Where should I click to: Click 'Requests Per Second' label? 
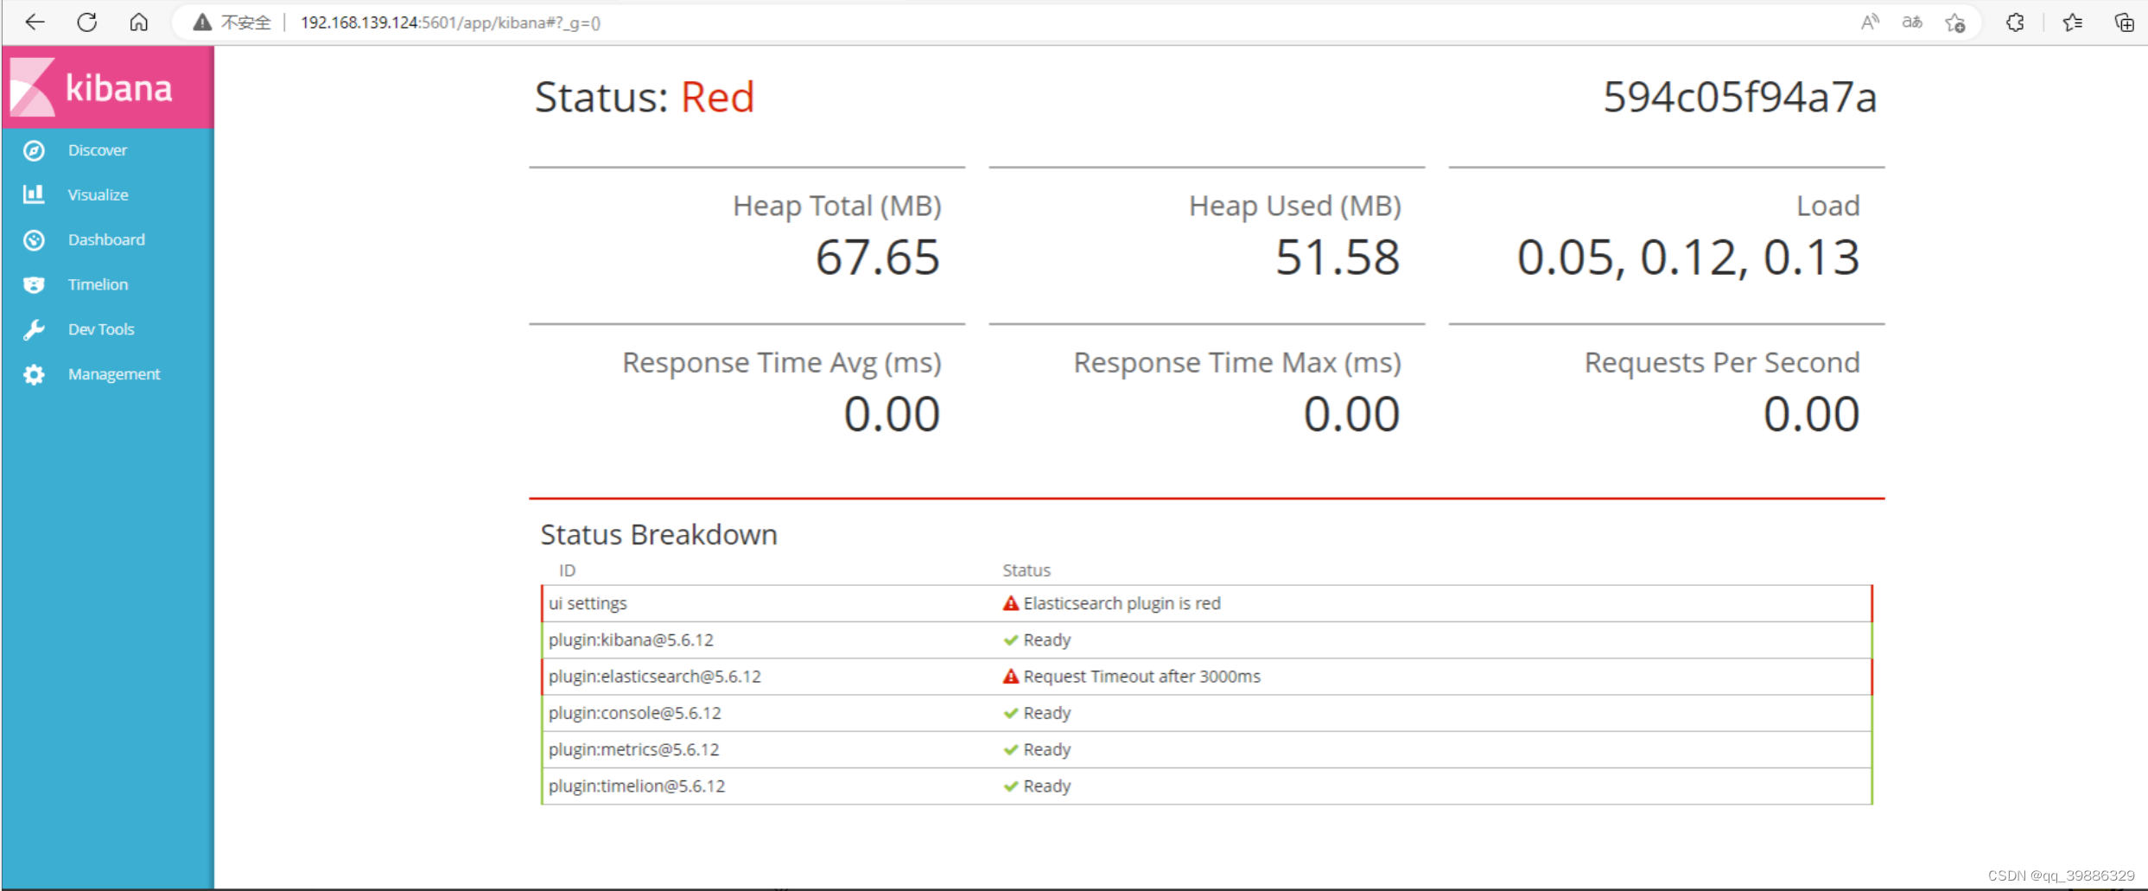click(1722, 362)
